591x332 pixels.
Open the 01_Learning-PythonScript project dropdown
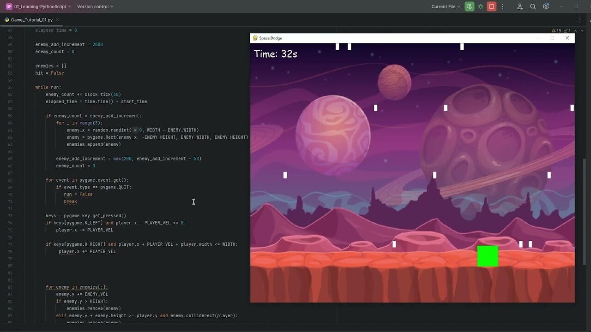coord(42,6)
